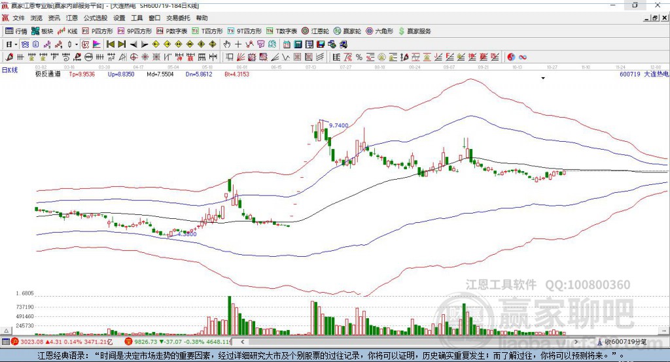The image size is (670, 362).
Task: Toggle the 权 adjusted-price button
Action: pyautogui.click(x=86, y=44)
